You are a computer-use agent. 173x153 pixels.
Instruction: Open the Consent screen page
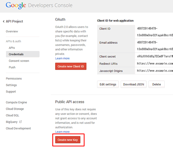pyautogui.click(x=19, y=61)
